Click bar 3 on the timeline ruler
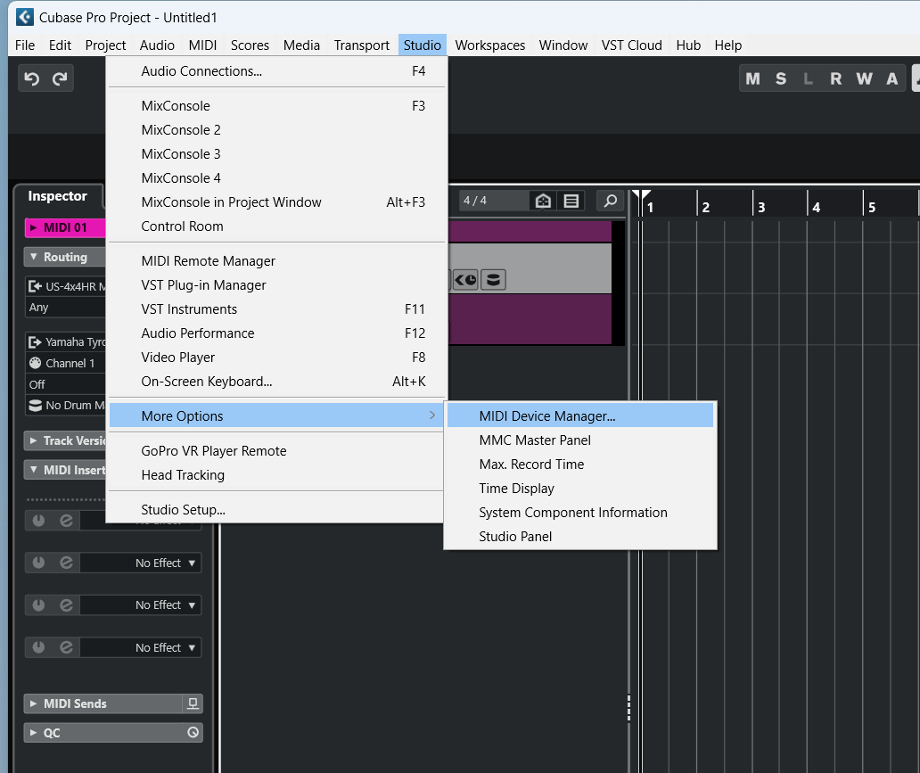Screen dimensions: 920x773 (x=761, y=207)
